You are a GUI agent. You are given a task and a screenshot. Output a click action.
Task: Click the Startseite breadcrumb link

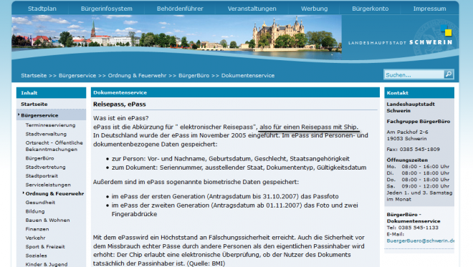[x=34, y=75]
